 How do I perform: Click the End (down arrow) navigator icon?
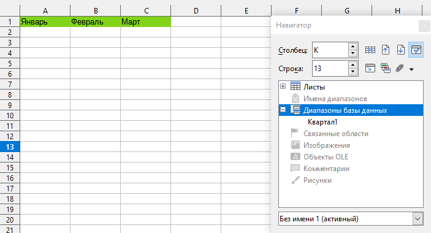coord(401,50)
